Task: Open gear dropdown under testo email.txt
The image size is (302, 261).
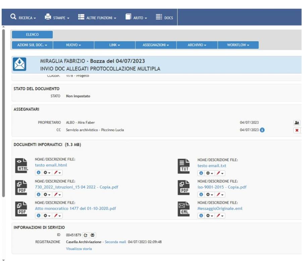Action: click(209, 173)
